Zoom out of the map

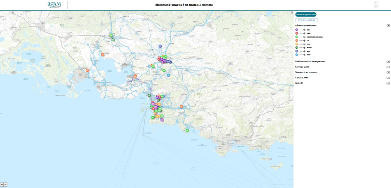coord(5,185)
